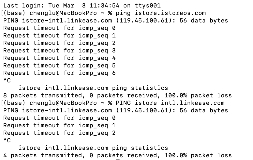Viewport: 253px width, 160px height.
Task: Click the last ^C interrupt marker
Action: pyautogui.click(x=7, y=140)
